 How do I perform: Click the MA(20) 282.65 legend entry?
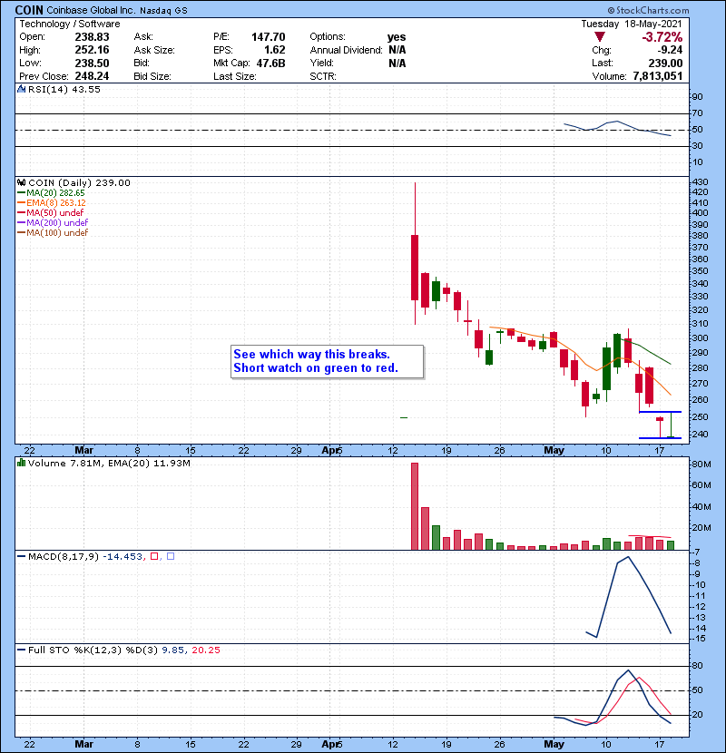[55, 193]
